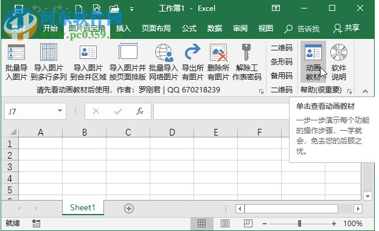This screenshot has height=231, width=379.
Task: Choose 导入图片到合并区域 tool
Action: coord(88,62)
